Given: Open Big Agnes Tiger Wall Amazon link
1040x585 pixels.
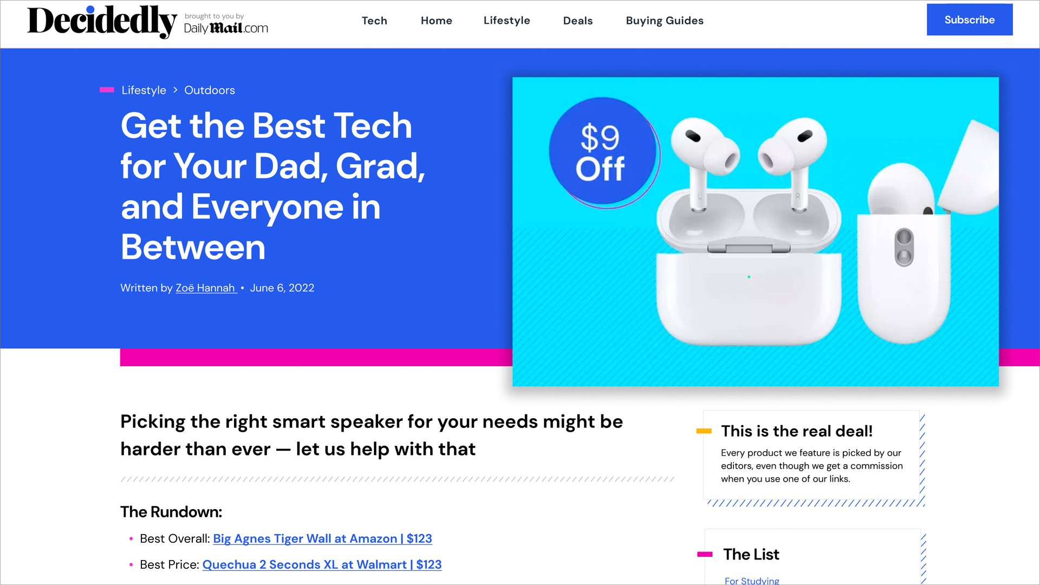Looking at the screenshot, I should point(322,538).
